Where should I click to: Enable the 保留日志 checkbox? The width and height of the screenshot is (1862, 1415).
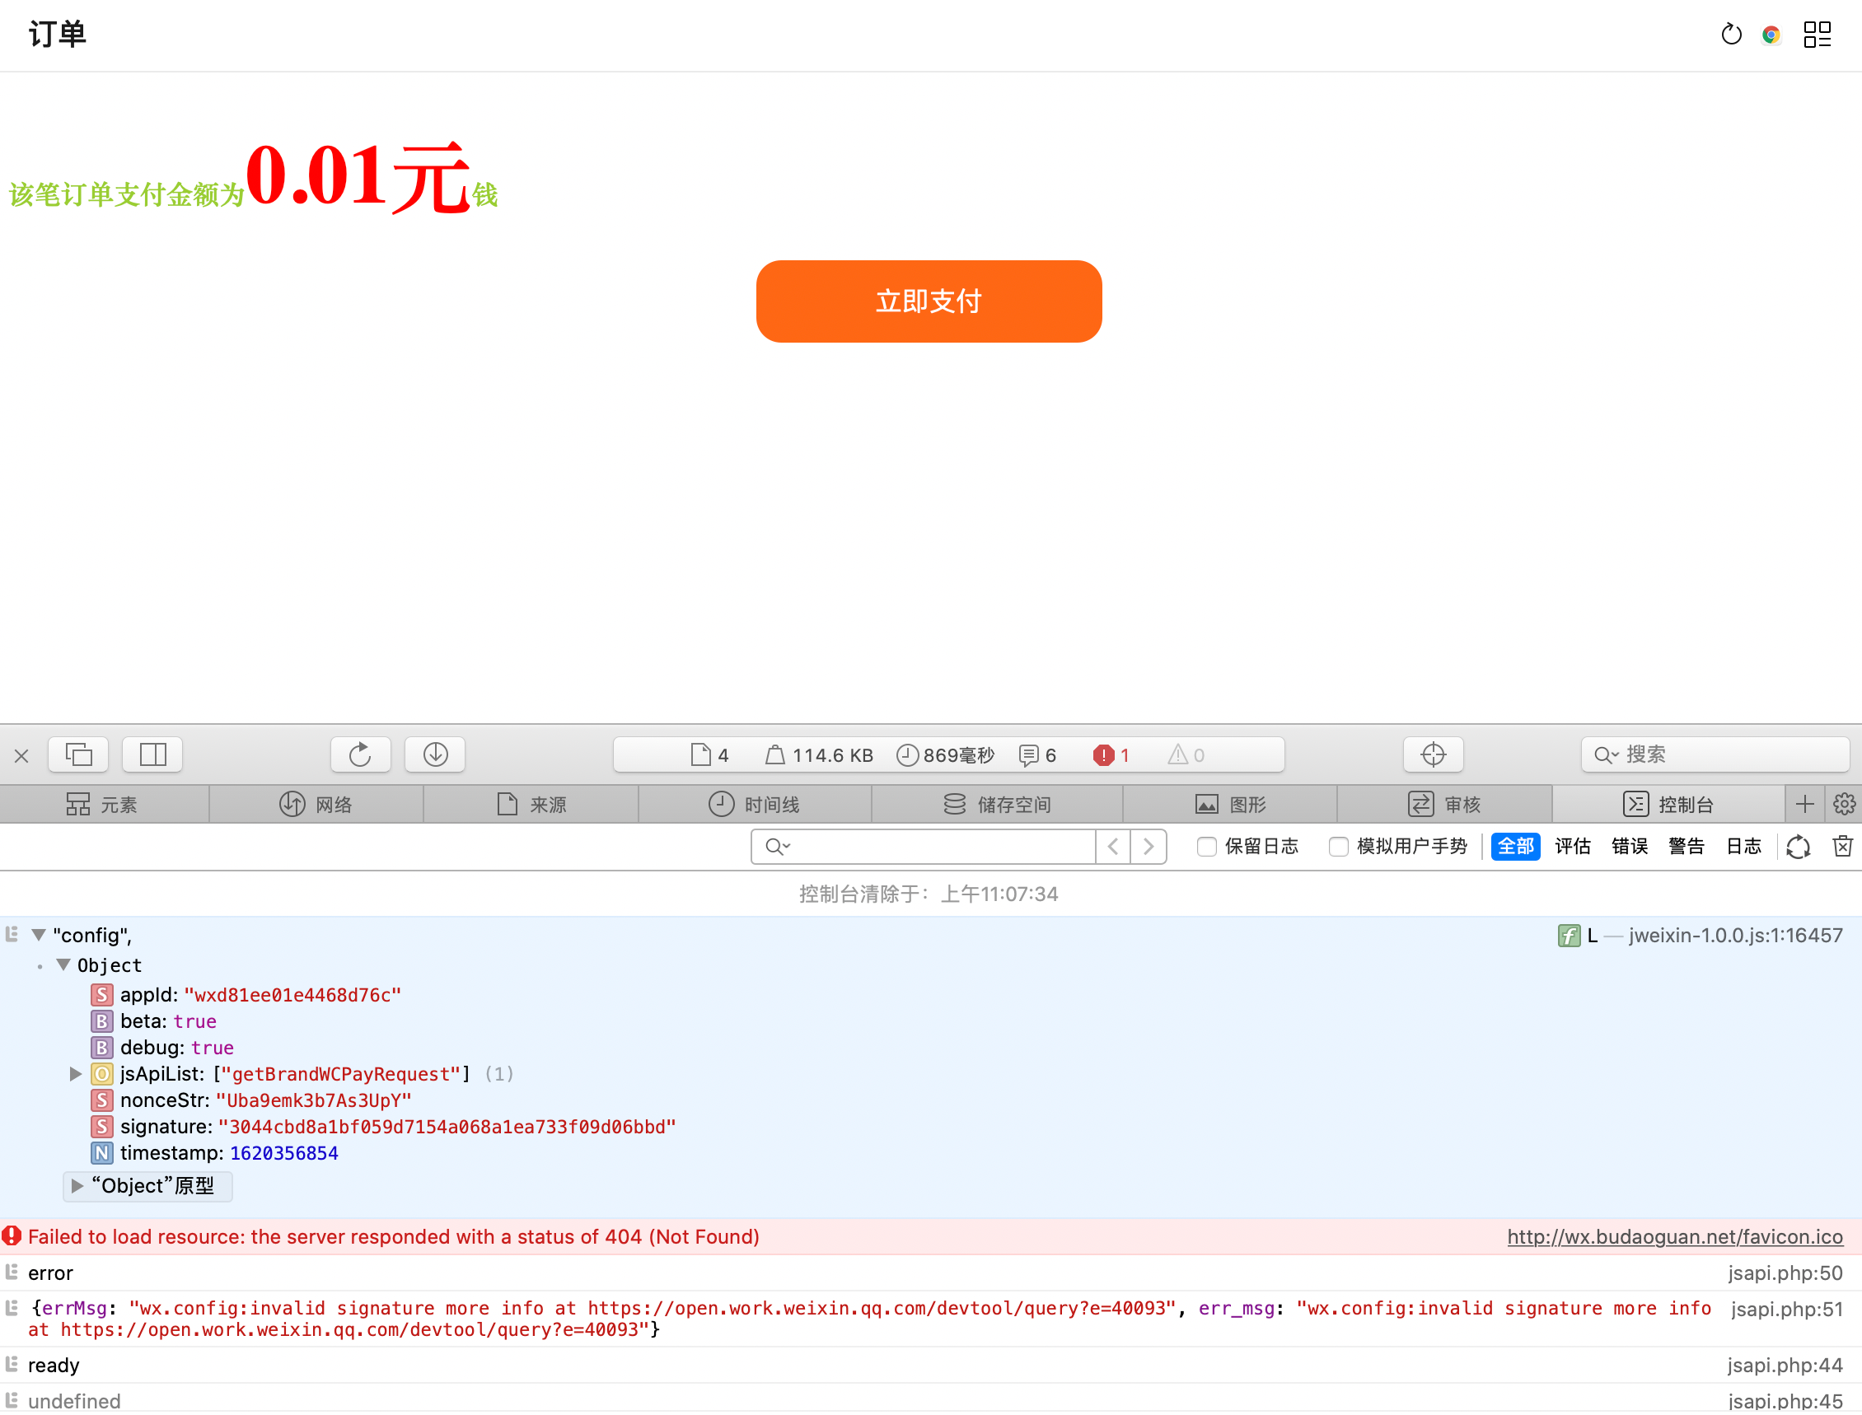pyautogui.click(x=1206, y=847)
